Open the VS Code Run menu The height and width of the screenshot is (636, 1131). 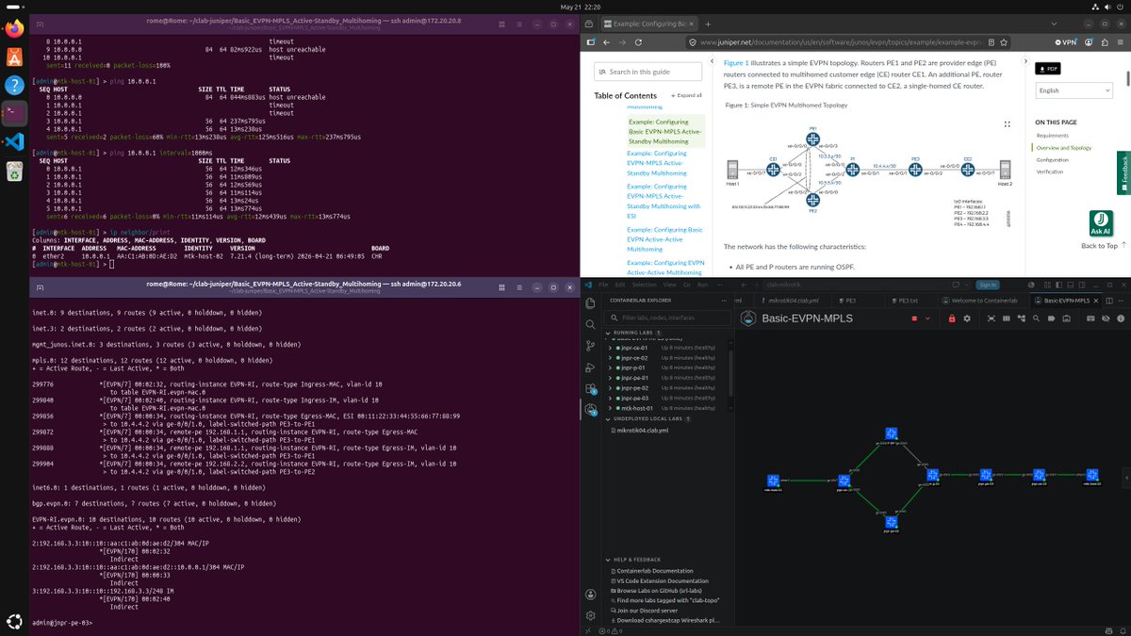(x=702, y=285)
